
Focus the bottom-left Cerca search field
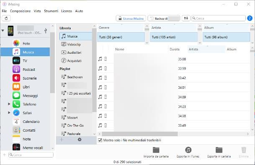[x=31, y=155]
